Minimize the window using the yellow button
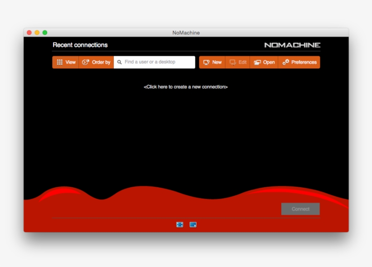Image resolution: width=372 pixels, height=267 pixels. [37, 33]
